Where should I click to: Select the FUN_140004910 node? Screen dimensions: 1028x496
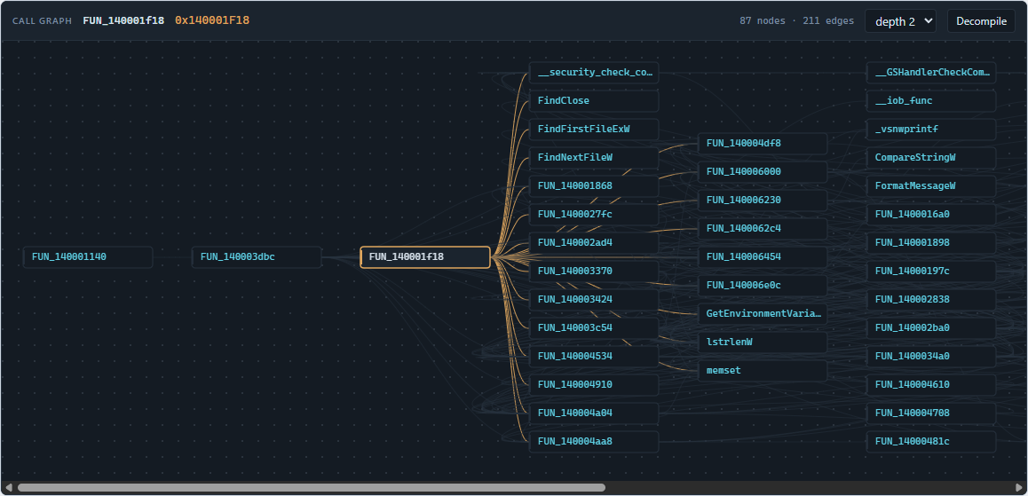[x=594, y=384]
